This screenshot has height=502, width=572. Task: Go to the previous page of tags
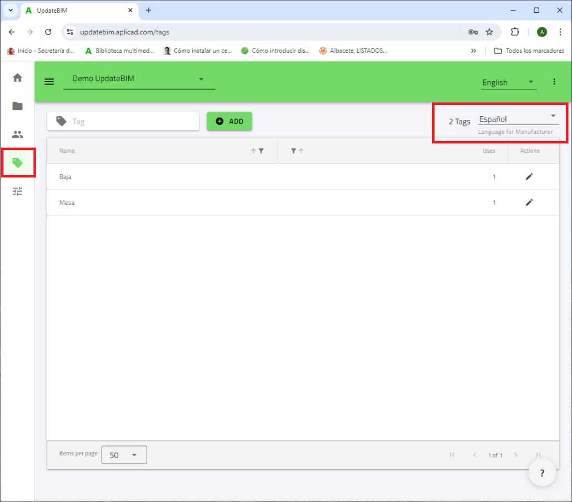point(475,455)
